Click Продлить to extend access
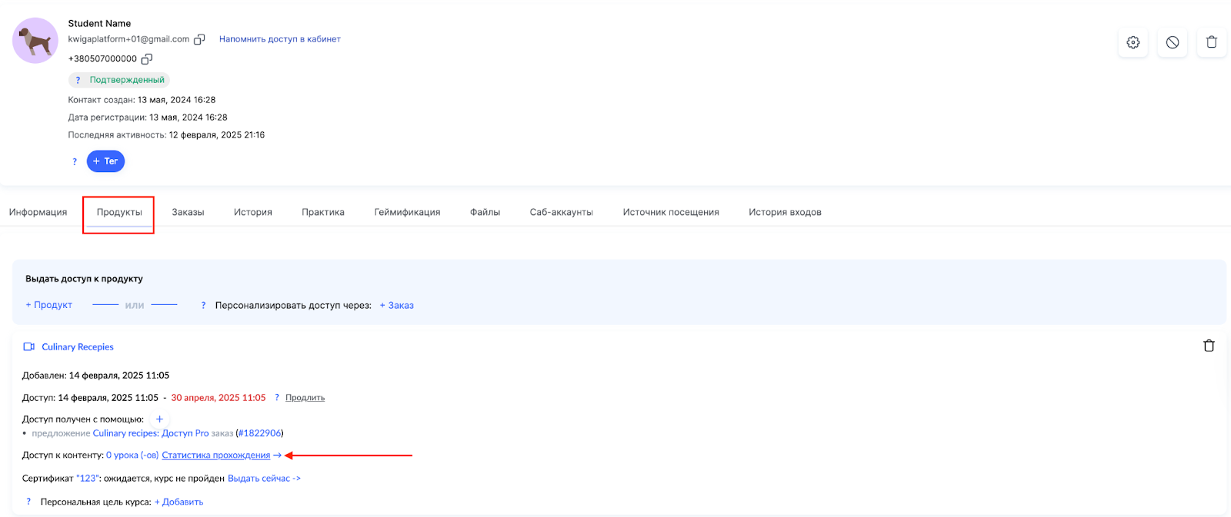 point(305,398)
